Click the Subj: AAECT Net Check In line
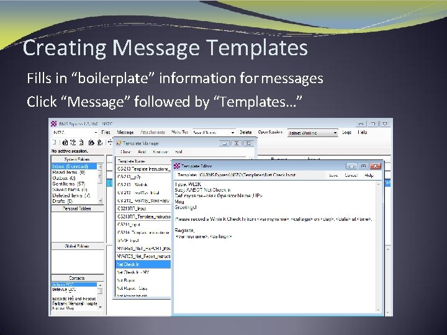 [203, 190]
